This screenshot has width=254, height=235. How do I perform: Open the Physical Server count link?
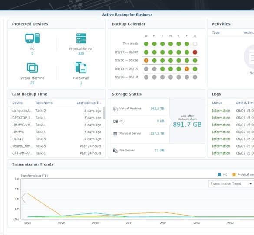tap(81, 54)
